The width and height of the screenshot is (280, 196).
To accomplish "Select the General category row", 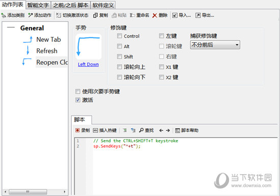I will tap(32, 28).
